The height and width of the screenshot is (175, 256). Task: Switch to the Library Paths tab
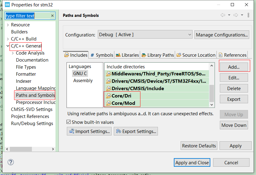click(x=158, y=55)
